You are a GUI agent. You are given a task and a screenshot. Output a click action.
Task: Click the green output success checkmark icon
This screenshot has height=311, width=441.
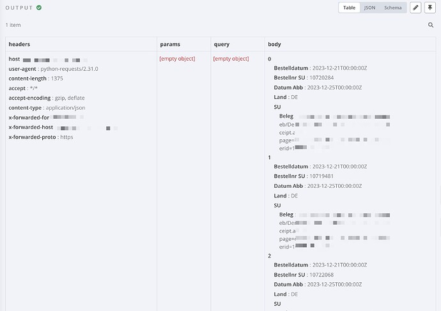click(x=39, y=8)
